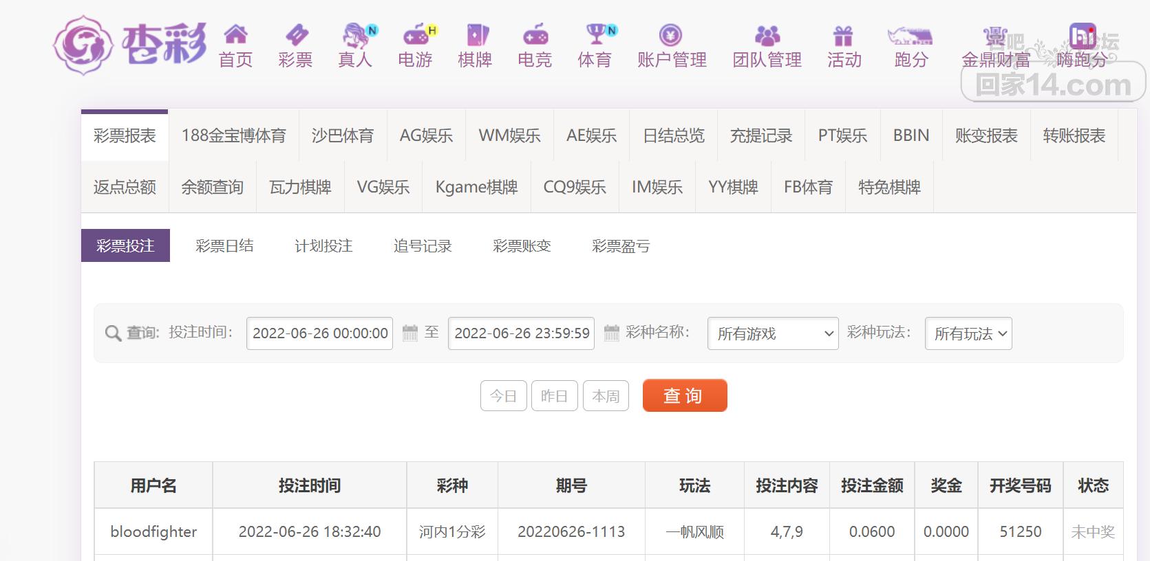This screenshot has width=1150, height=561.
Task: Switch to the 188金宝博体育 tab
Action: click(234, 135)
